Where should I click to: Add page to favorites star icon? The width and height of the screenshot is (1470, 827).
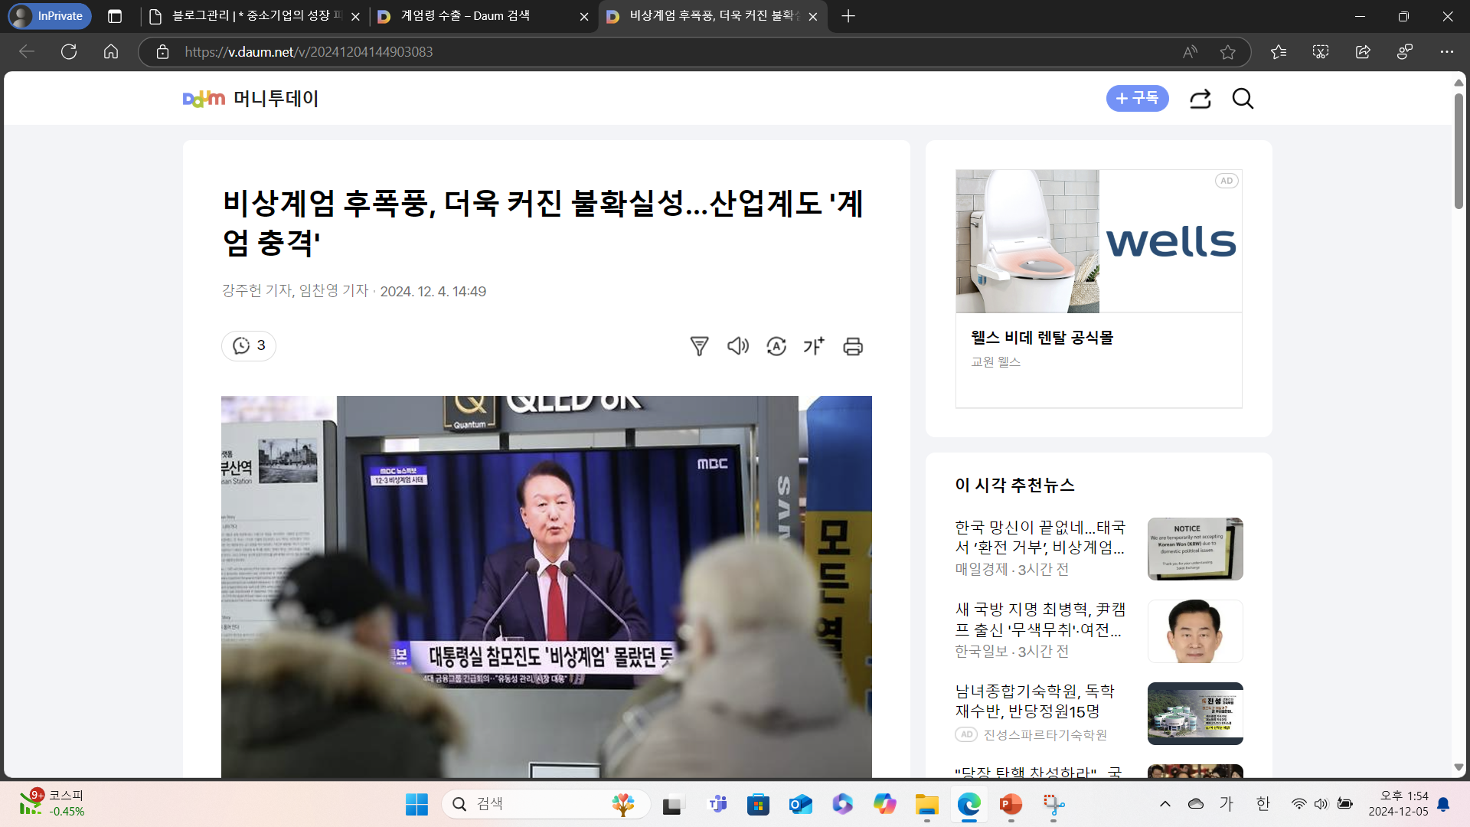pyautogui.click(x=1228, y=52)
